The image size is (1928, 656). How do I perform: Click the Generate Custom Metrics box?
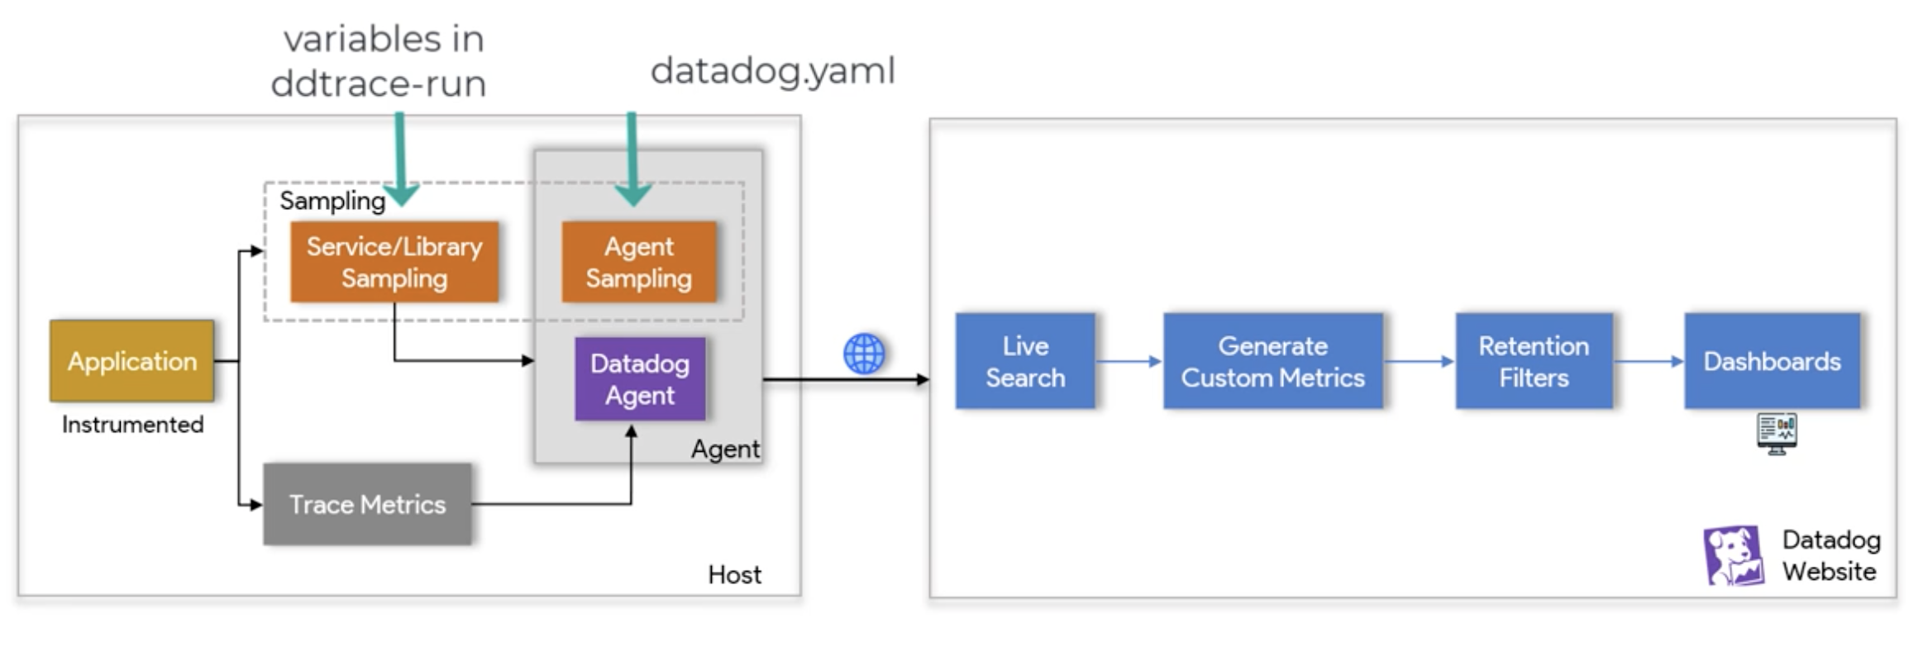1273,361
